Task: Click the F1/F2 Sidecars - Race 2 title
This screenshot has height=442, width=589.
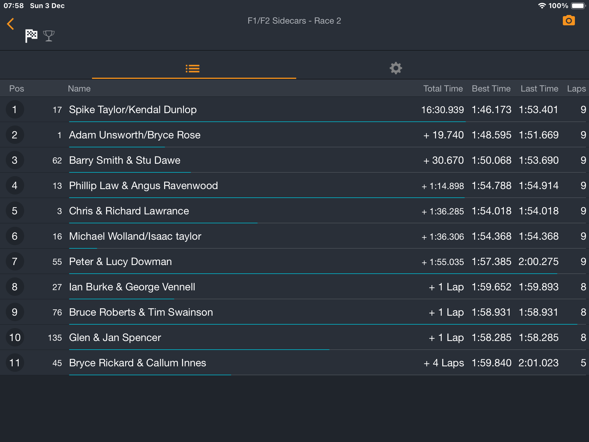Action: (294, 21)
